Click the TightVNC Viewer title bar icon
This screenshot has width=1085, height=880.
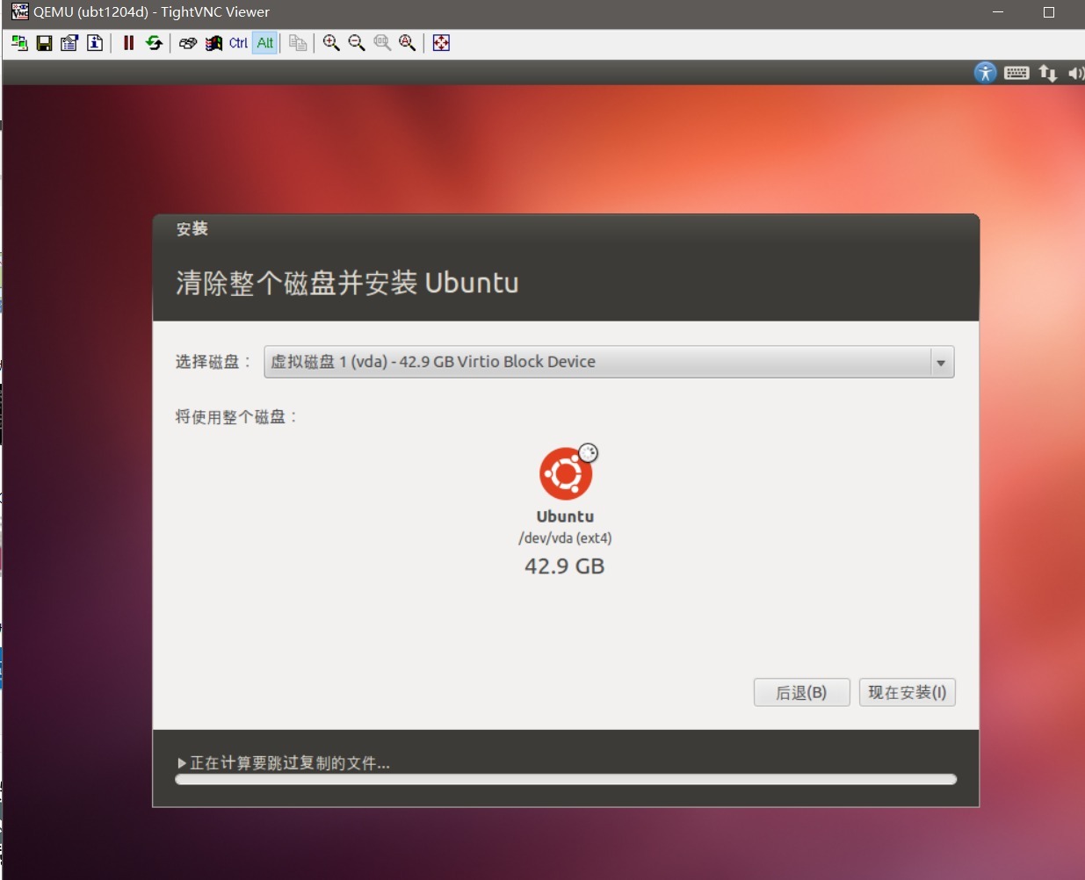click(19, 12)
